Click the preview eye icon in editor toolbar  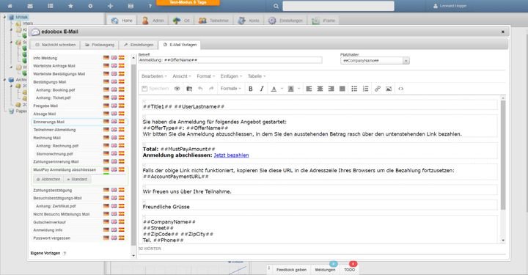tap(177, 89)
